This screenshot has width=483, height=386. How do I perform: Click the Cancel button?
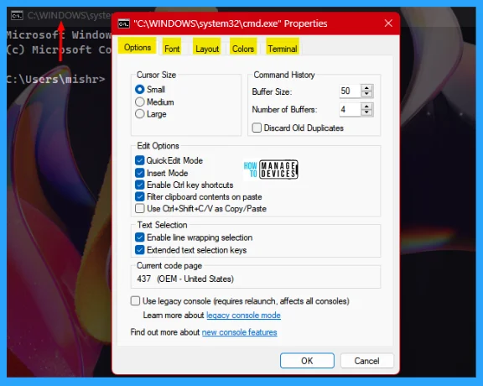(x=367, y=361)
